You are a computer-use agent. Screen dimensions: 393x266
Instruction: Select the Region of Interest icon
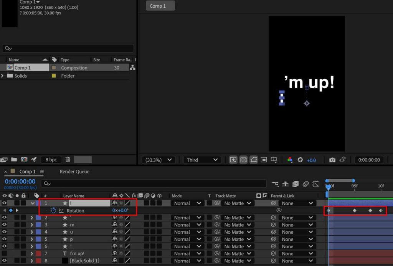(264, 160)
